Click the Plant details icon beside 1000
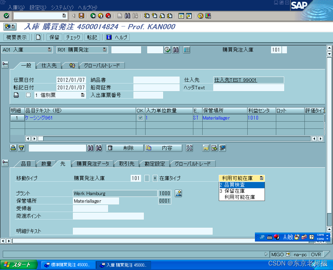Screen dimensions: 333x270 [179, 193]
